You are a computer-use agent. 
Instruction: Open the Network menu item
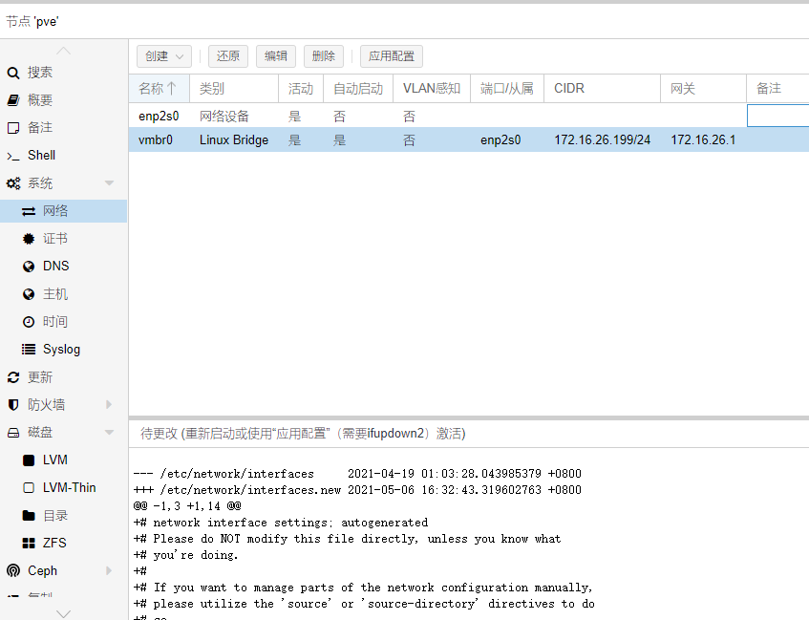55,211
